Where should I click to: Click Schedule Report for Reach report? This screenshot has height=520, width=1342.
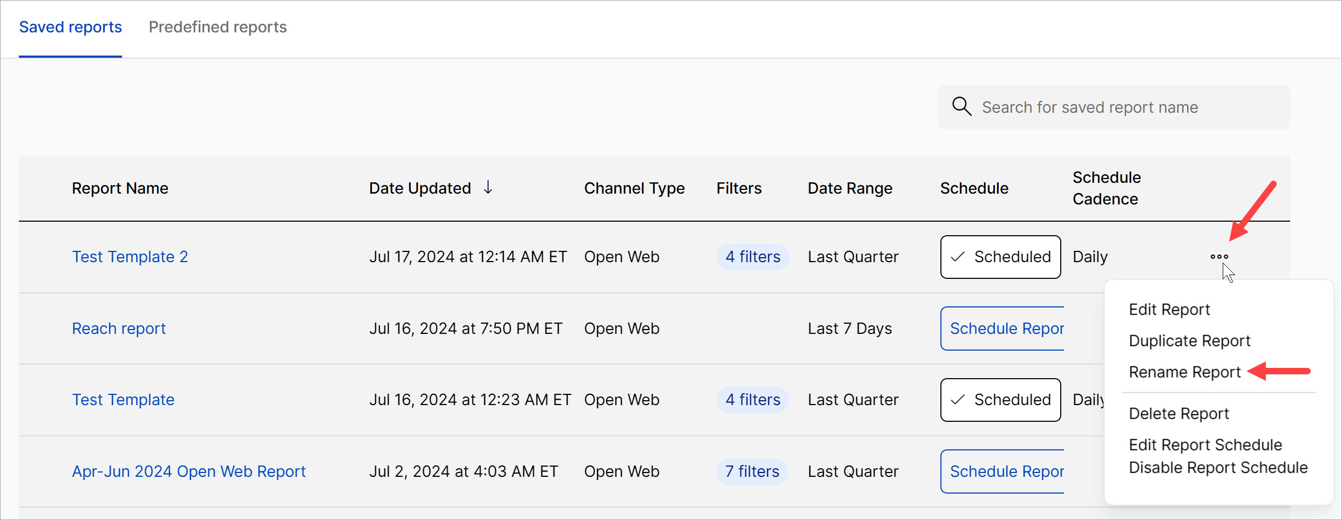1003,329
